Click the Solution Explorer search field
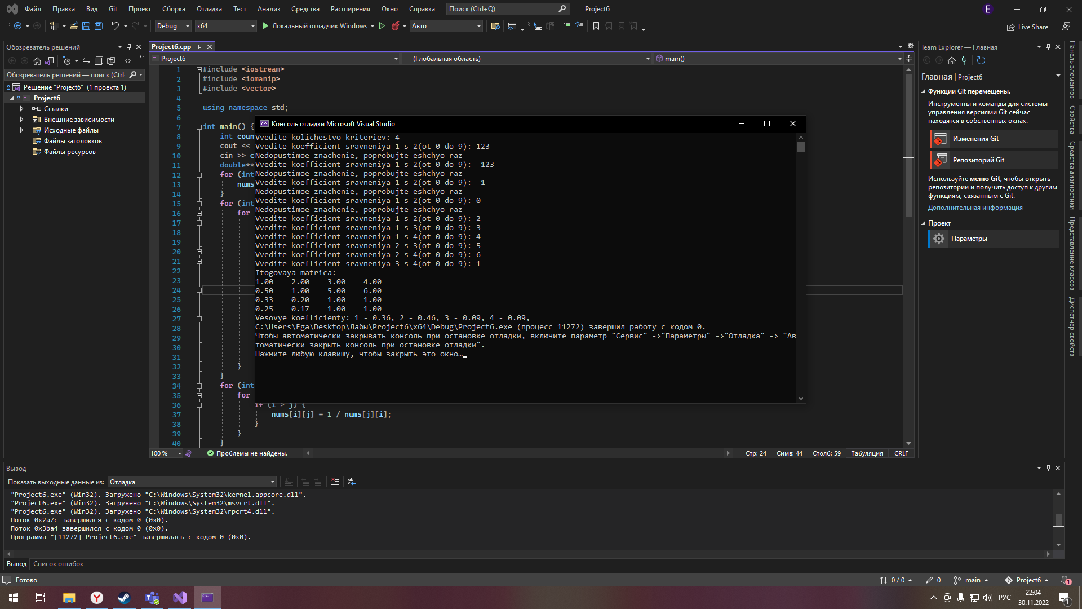 pos(66,75)
